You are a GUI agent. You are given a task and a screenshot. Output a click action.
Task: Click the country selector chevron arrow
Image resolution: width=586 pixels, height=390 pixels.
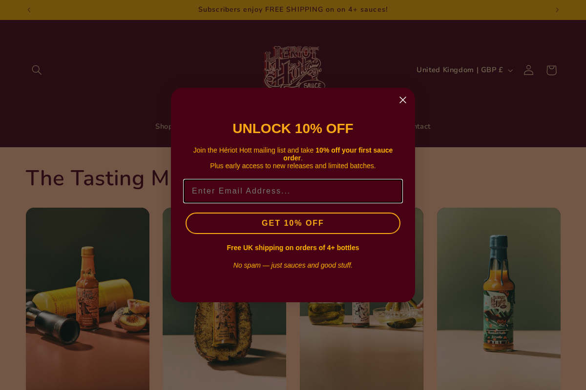(510, 71)
